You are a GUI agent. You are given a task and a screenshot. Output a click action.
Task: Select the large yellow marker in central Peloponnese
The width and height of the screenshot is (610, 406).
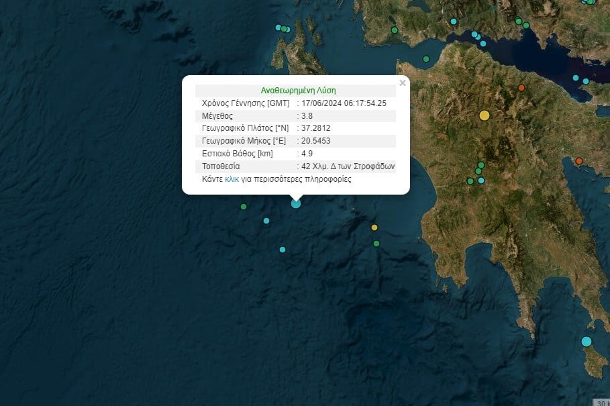coord(485,115)
